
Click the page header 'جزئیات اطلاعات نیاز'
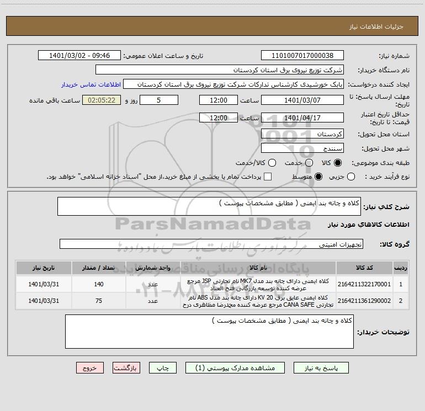click(x=376, y=26)
